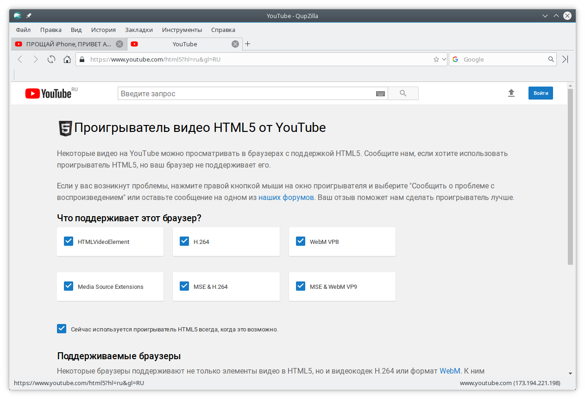Open new tab with plus icon
This screenshot has height=399, width=585.
247,44
